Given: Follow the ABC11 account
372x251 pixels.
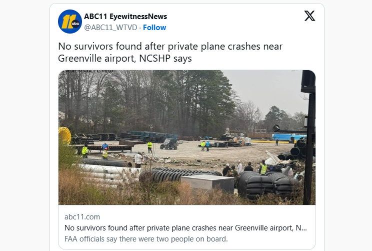Looking at the screenshot, I should pyautogui.click(x=154, y=28).
